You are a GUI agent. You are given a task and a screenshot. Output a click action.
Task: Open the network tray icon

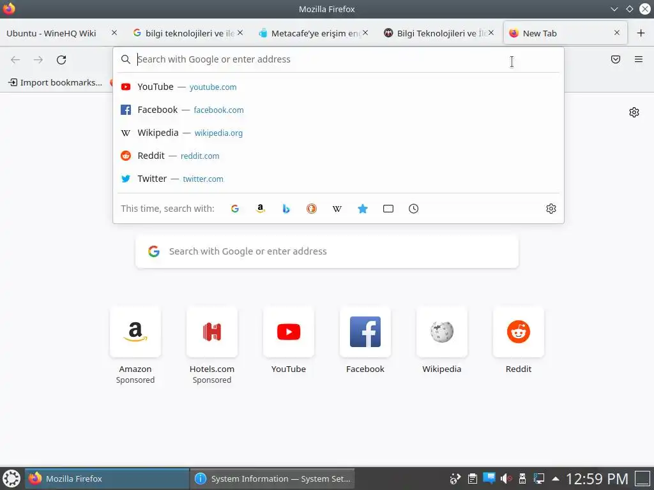pos(539,479)
